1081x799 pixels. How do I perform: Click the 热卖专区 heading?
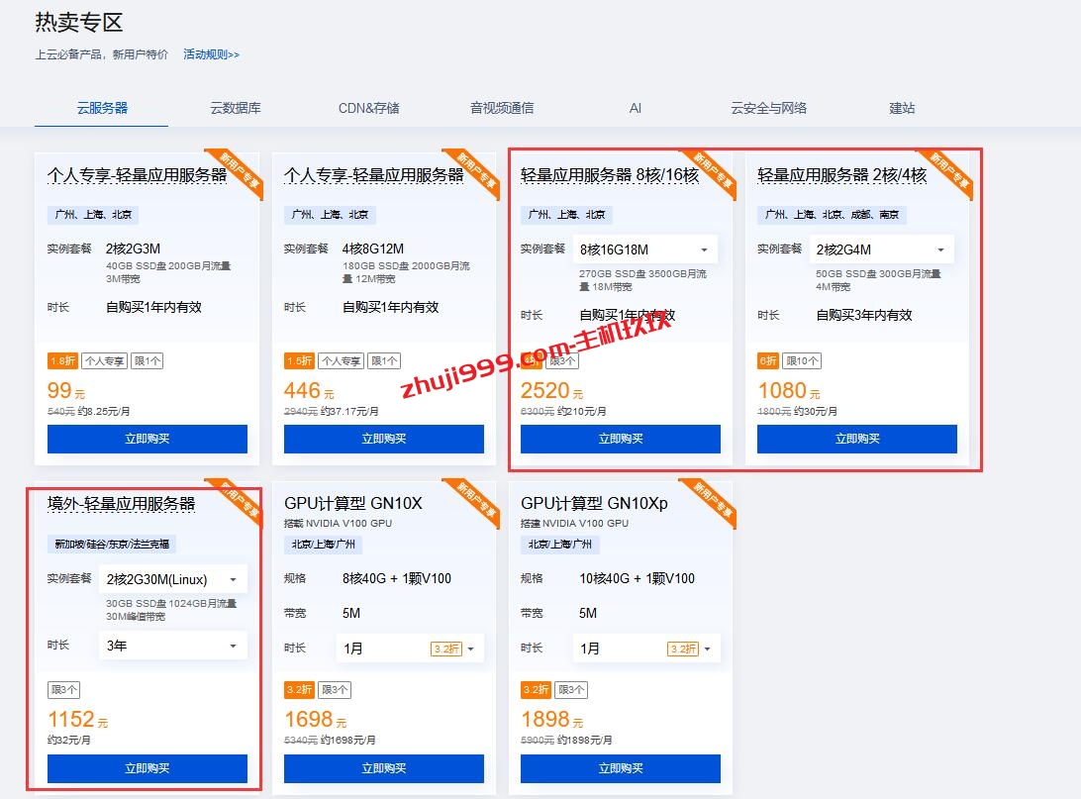[78, 23]
